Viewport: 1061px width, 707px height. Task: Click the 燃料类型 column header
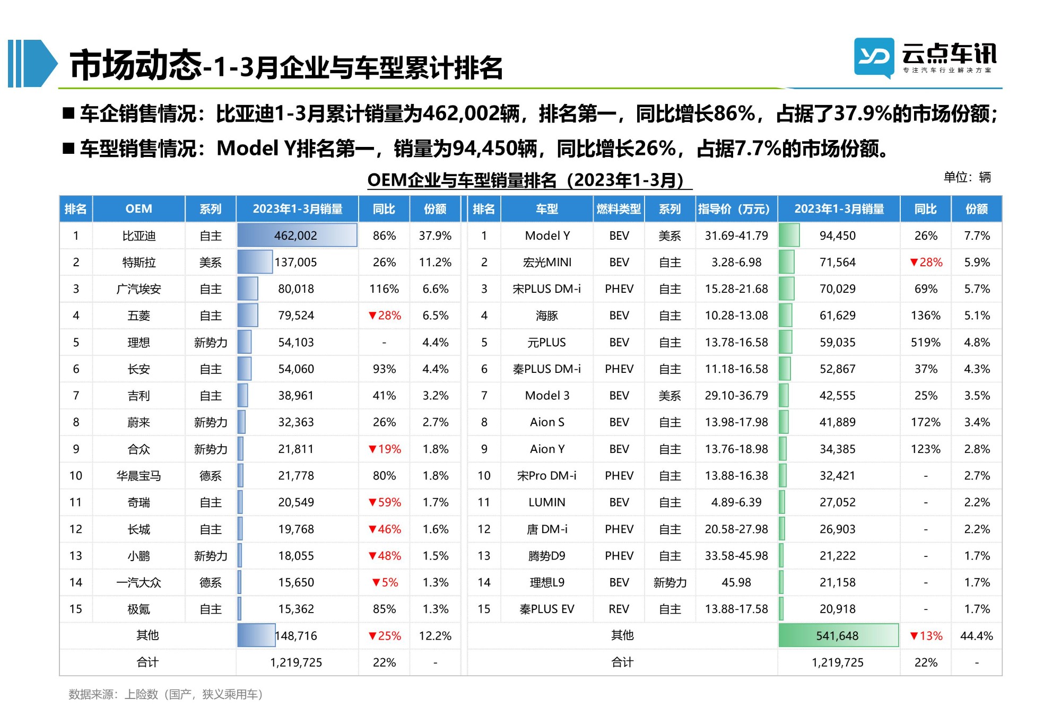[619, 208]
